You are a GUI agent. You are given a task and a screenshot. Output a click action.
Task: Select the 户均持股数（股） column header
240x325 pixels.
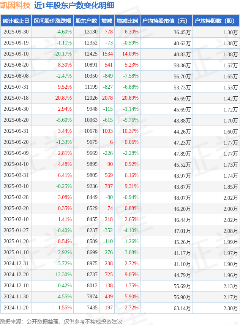tap(216, 21)
